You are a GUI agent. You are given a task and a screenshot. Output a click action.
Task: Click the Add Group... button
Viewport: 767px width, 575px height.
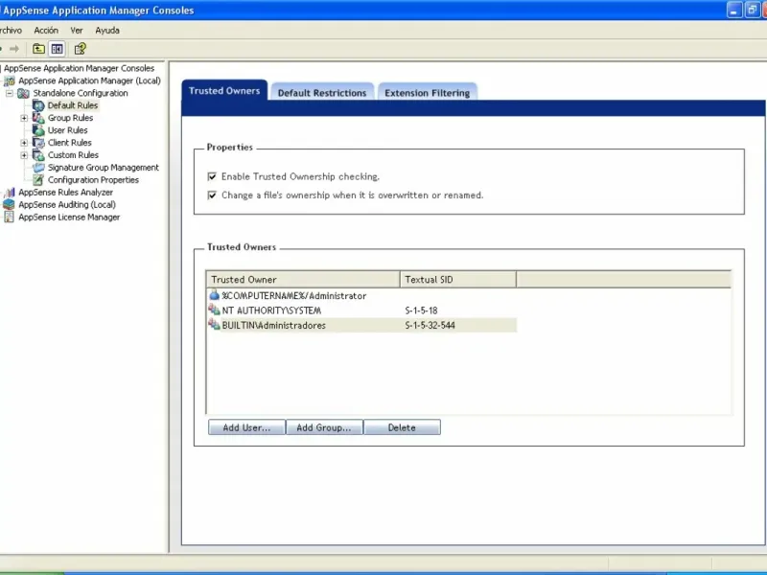pos(324,427)
